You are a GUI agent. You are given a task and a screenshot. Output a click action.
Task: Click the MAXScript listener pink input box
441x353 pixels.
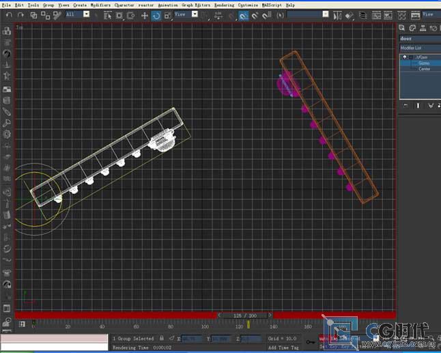54,339
